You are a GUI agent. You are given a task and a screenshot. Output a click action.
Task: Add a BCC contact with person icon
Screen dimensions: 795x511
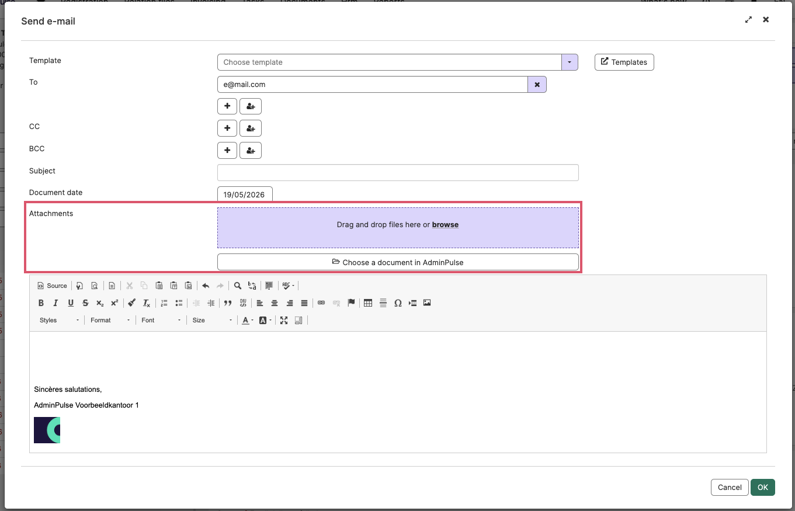click(x=251, y=150)
